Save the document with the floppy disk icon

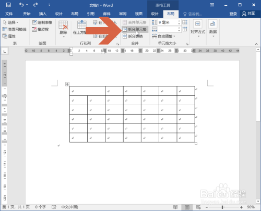click(x=8, y=5)
